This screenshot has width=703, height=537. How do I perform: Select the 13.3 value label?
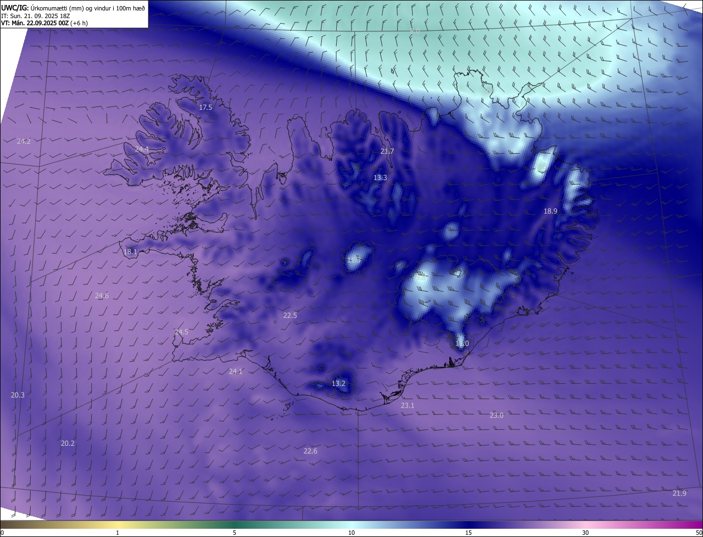(x=380, y=177)
